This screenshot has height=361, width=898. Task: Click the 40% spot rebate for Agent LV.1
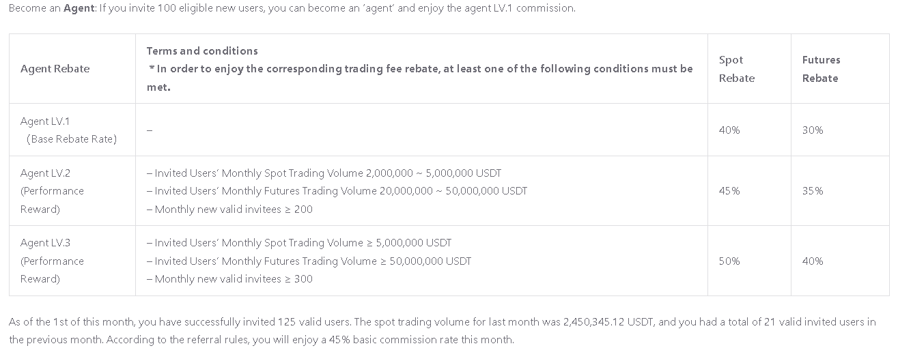pyautogui.click(x=729, y=130)
